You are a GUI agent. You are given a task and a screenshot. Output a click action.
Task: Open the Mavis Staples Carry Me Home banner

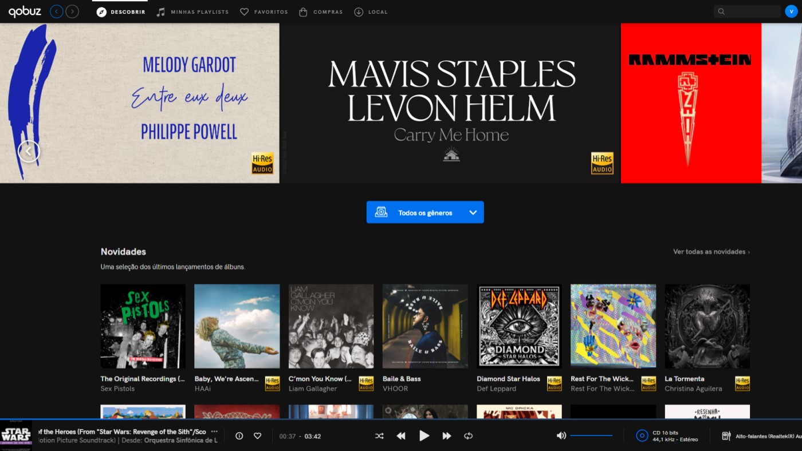(450, 103)
